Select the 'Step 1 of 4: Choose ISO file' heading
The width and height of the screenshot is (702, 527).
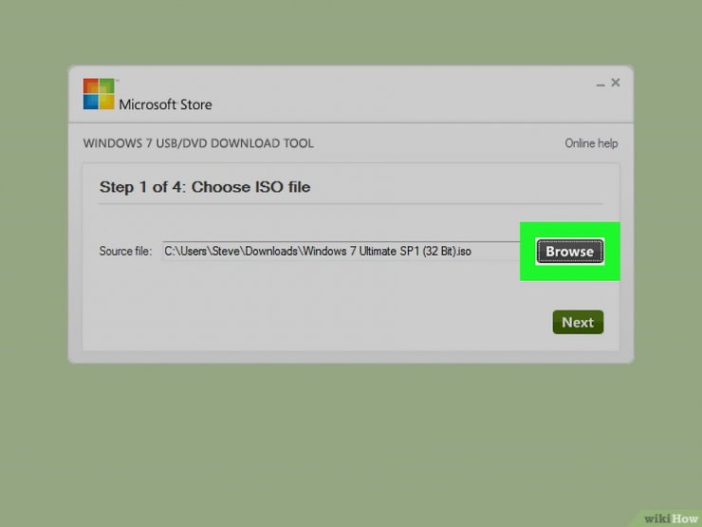pyautogui.click(x=205, y=187)
